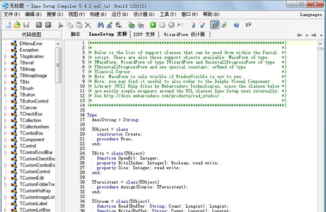Open the 工具(T) menu

pyautogui.click(x=168, y=14)
